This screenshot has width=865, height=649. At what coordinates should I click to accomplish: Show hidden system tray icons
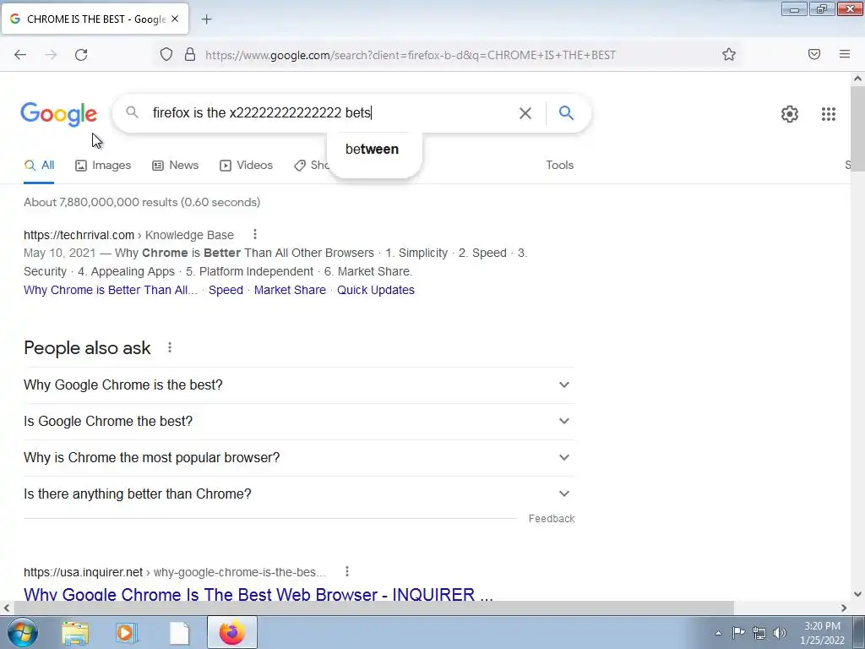[718, 633]
